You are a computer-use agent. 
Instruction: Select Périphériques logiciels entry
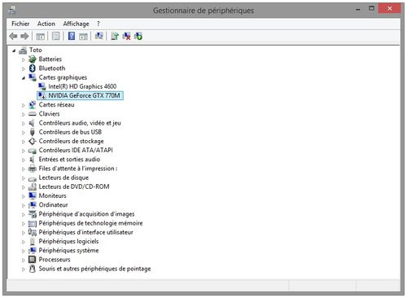point(68,241)
